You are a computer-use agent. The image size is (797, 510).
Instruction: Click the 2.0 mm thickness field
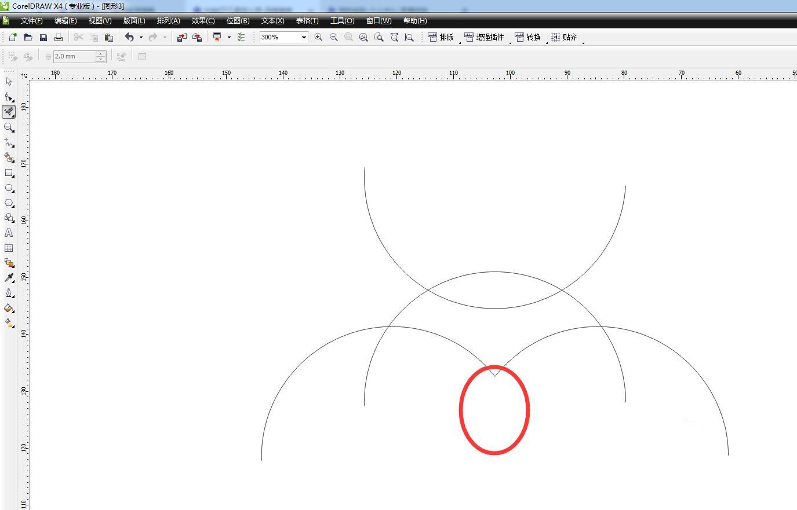click(x=74, y=57)
